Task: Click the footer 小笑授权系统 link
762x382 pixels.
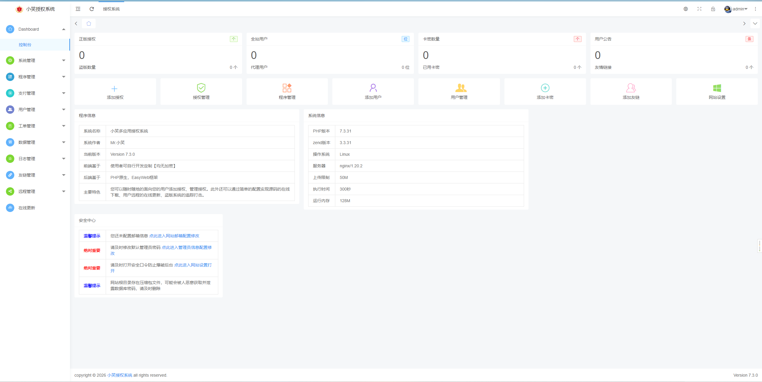Action: coord(120,375)
